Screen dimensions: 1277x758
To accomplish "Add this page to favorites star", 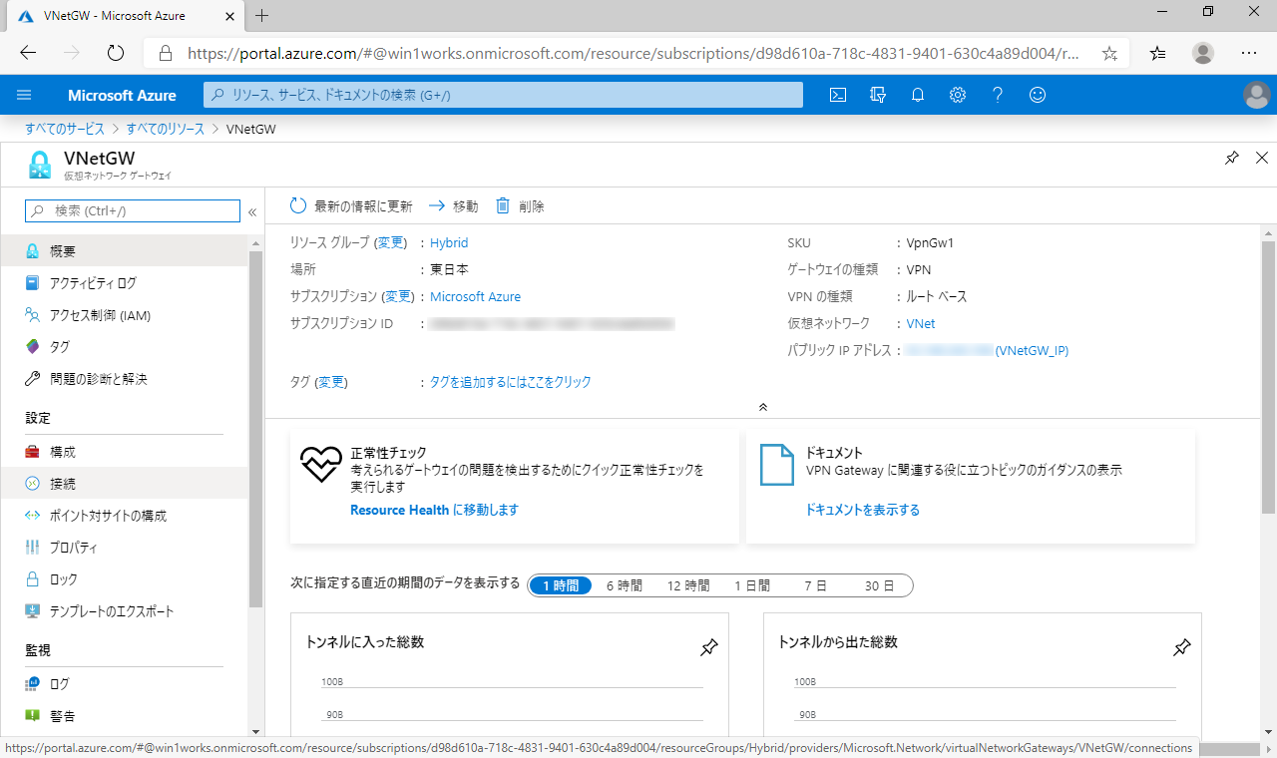I will point(1109,53).
